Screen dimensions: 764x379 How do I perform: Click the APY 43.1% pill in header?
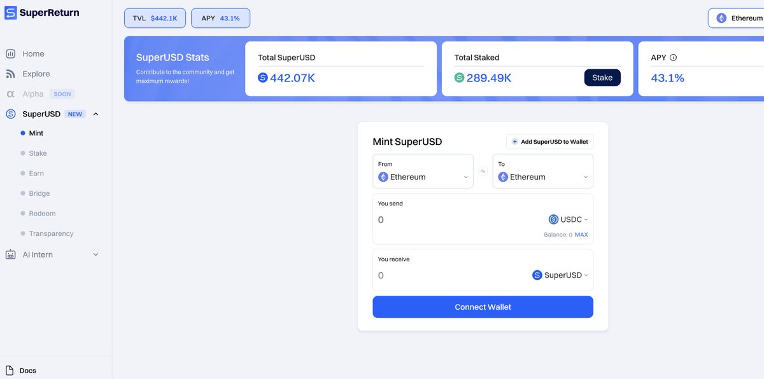point(220,18)
